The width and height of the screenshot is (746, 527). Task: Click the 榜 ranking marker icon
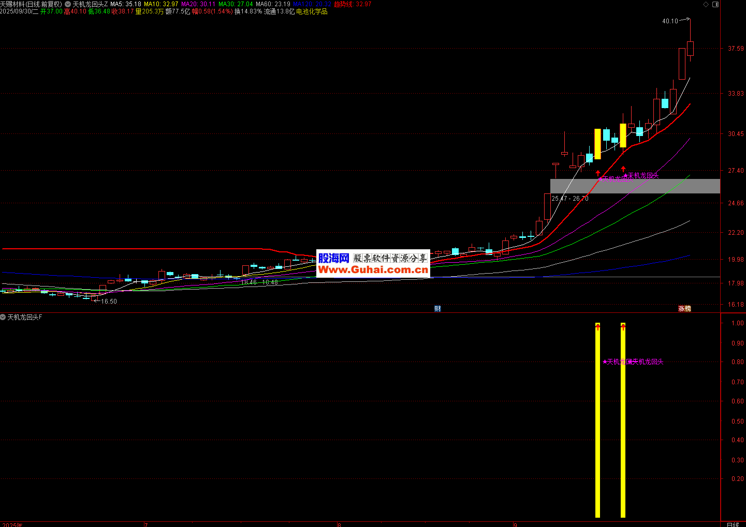(688, 309)
